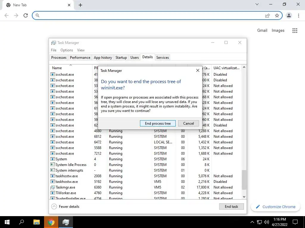Click LOCAL SE... user name cell
This screenshot has height=228, width=305.
coord(163,142)
